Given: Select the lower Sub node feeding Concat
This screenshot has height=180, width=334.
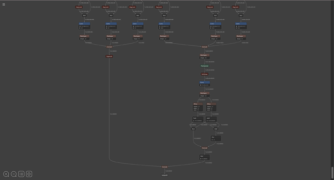Looking at the screenshot, I should pos(193,129).
